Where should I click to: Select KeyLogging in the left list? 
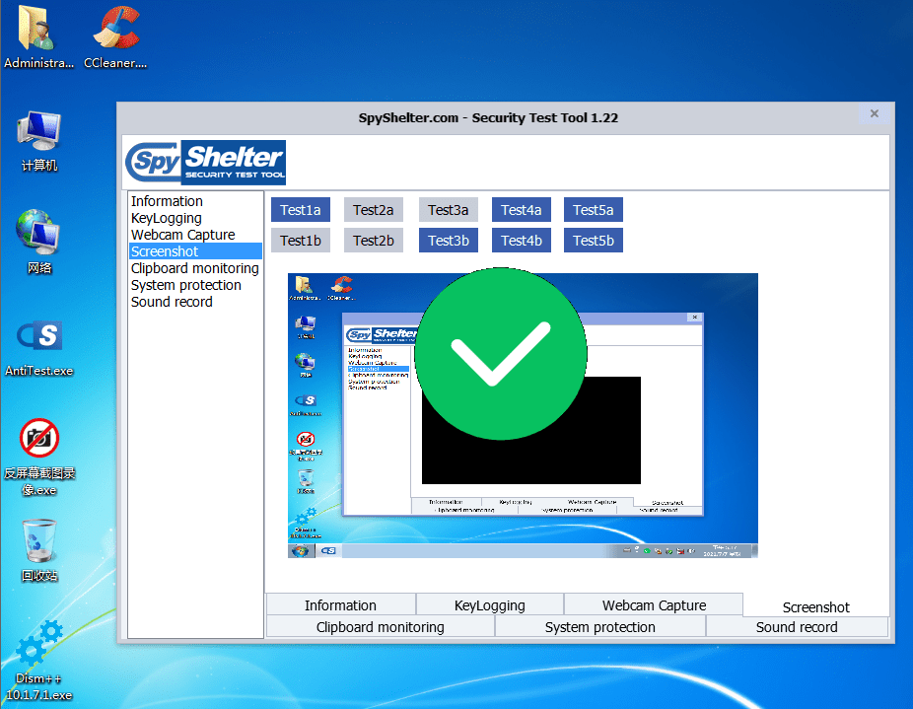point(195,218)
